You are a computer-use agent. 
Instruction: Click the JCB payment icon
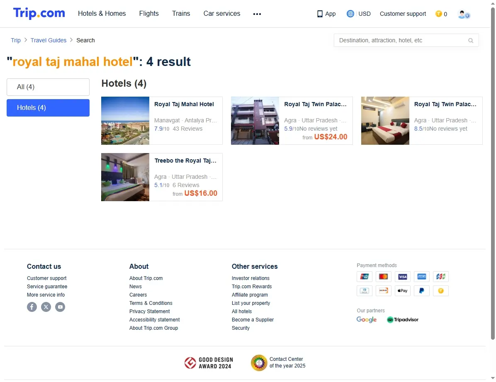(441, 277)
